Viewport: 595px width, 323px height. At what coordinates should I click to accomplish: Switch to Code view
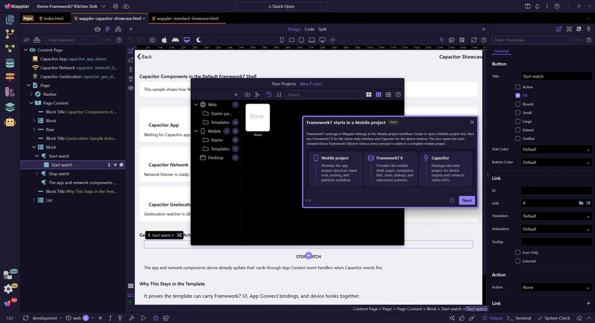[x=309, y=29]
